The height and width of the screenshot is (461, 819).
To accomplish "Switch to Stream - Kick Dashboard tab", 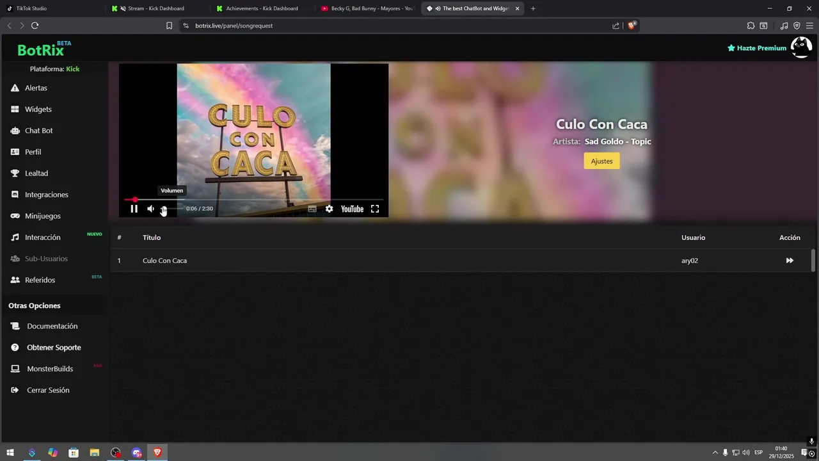I will 157,8.
